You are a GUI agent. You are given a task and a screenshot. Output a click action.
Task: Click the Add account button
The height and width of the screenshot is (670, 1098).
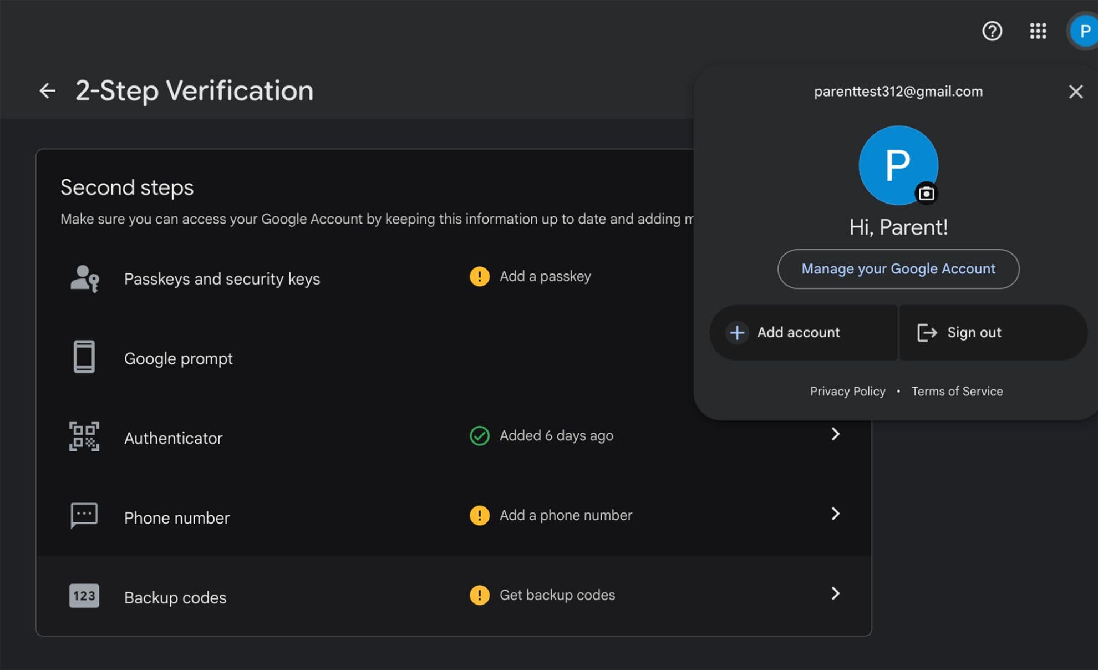[x=804, y=333]
